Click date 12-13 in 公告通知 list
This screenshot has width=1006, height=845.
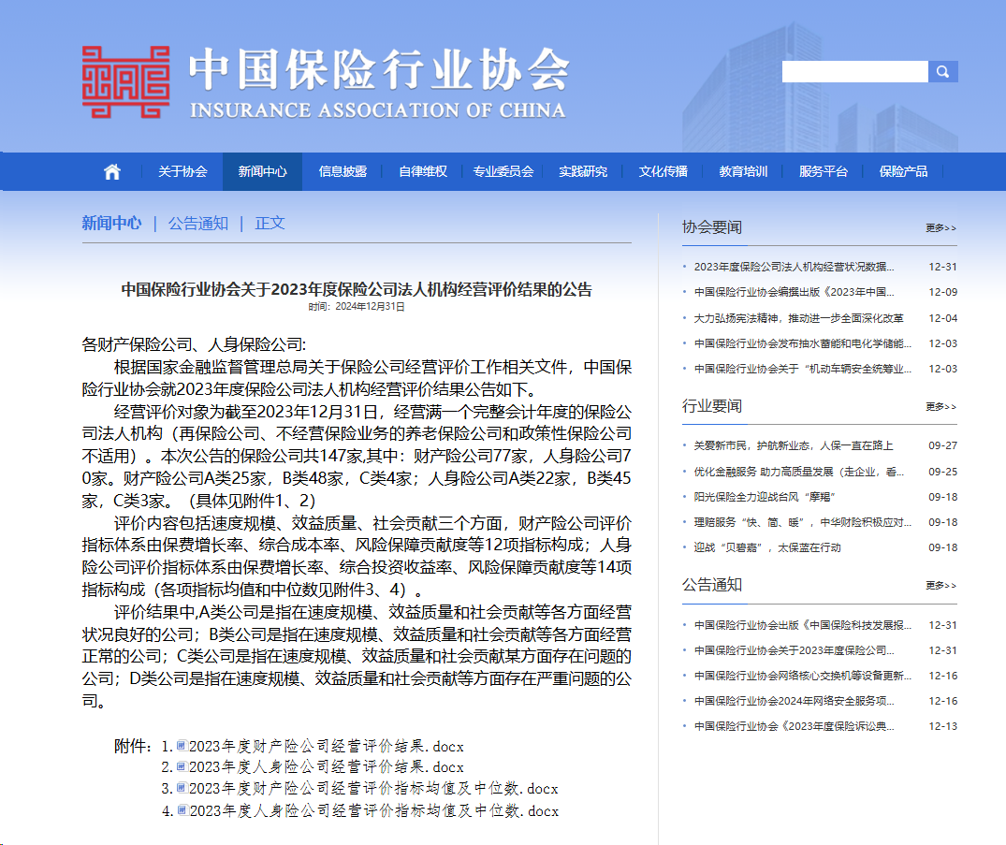pos(942,726)
